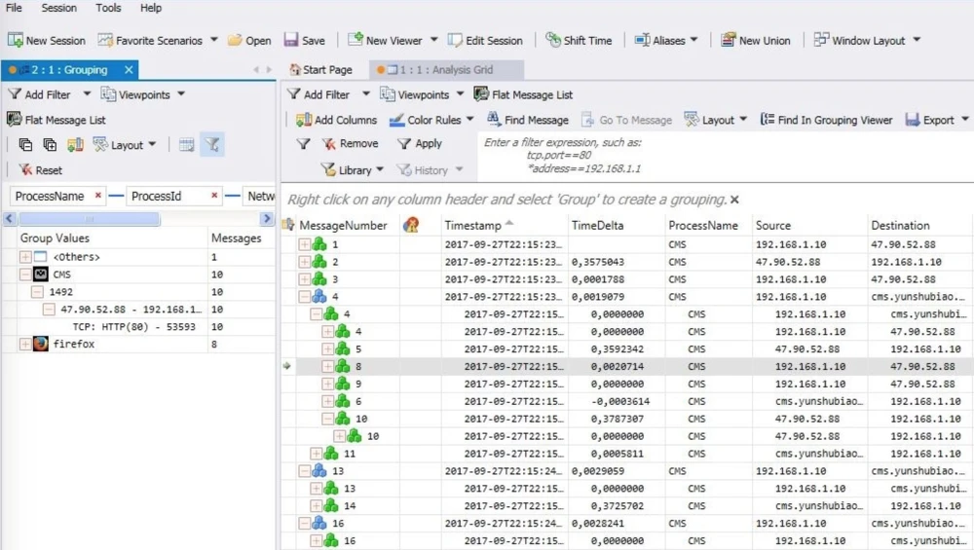Image resolution: width=974 pixels, height=550 pixels.
Task: Click the Add Columns icon
Action: pos(304,120)
